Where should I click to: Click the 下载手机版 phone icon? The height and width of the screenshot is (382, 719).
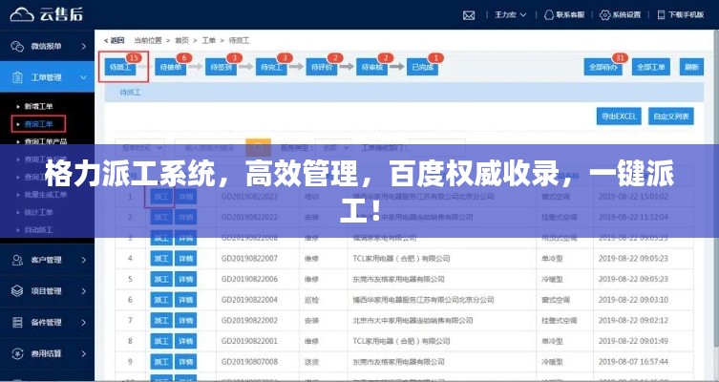[x=661, y=14]
